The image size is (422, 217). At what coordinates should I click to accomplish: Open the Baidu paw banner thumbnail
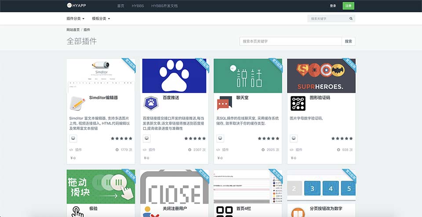(x=174, y=76)
